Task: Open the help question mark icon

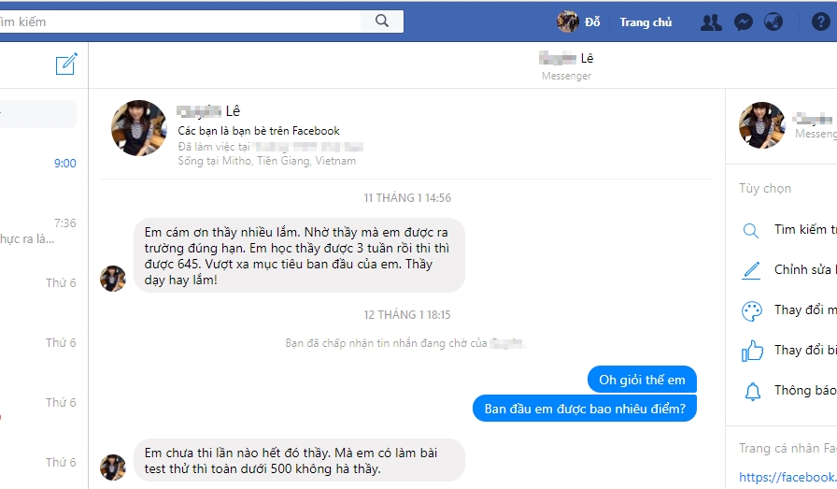Action: pyautogui.click(x=820, y=22)
